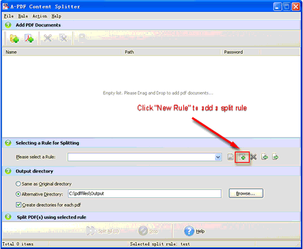The height and width of the screenshot is (249, 303).
Task: Toggle Create directories for each pdf
Action: pos(19,204)
